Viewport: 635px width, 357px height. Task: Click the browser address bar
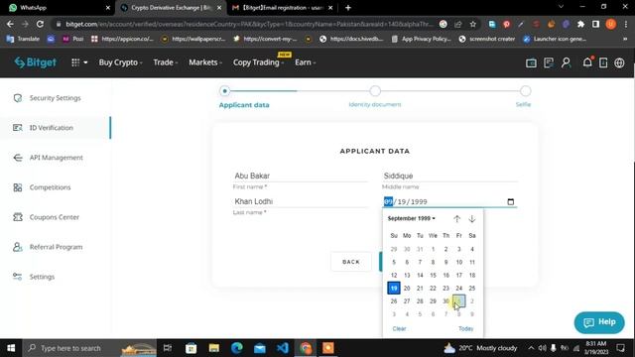click(249, 24)
